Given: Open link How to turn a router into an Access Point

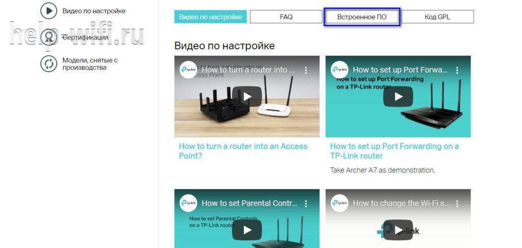Looking at the screenshot, I should pyautogui.click(x=243, y=151).
